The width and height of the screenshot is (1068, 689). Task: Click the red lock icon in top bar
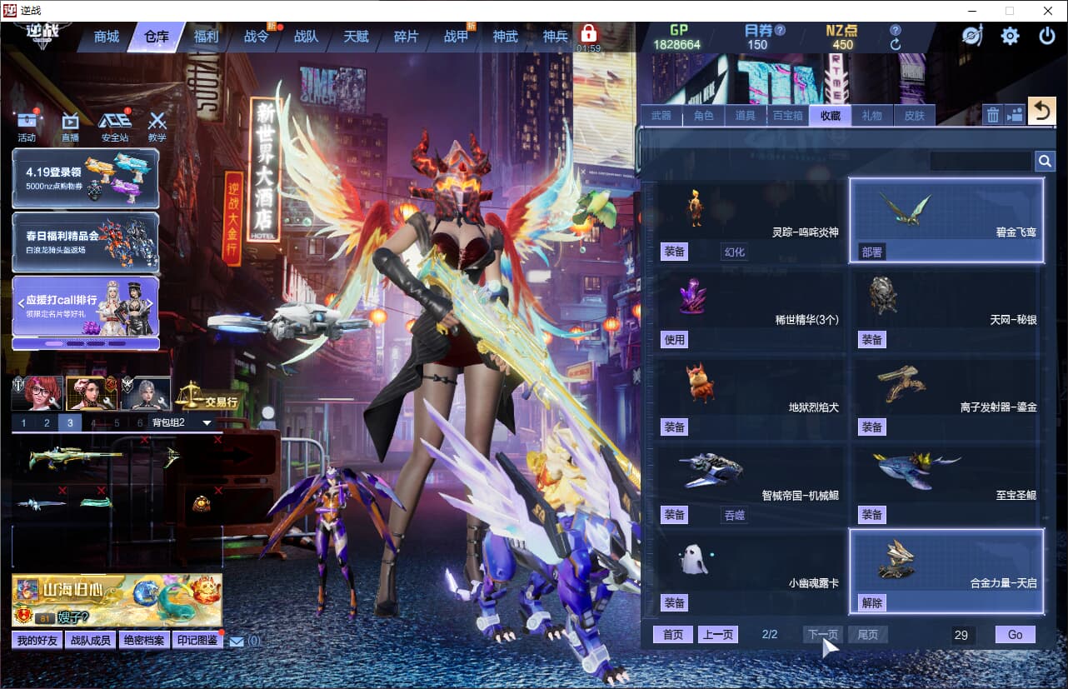[589, 33]
